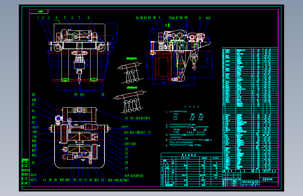Click the B11 callout label

coord(132,118)
